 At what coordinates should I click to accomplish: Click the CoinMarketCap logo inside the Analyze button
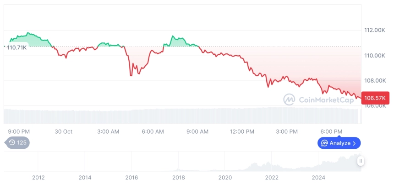click(324, 143)
